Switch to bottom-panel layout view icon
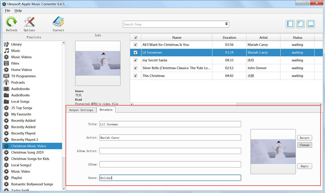Image resolution: width=325 pixels, height=193 pixels. (310, 24)
